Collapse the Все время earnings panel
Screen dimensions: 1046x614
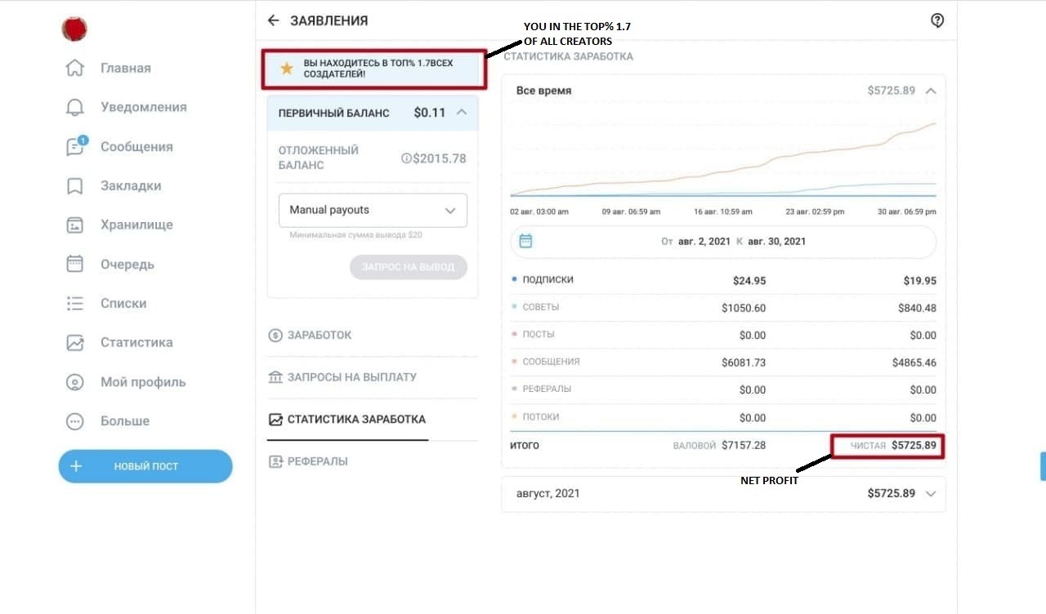pos(931,91)
